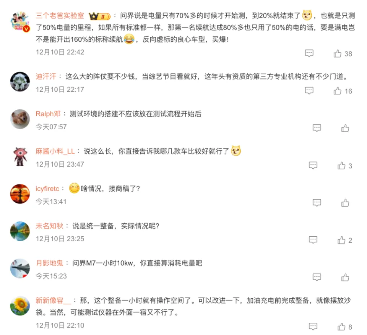
Task: View 新新像容__'s sunflower avatar
Action: point(20,306)
